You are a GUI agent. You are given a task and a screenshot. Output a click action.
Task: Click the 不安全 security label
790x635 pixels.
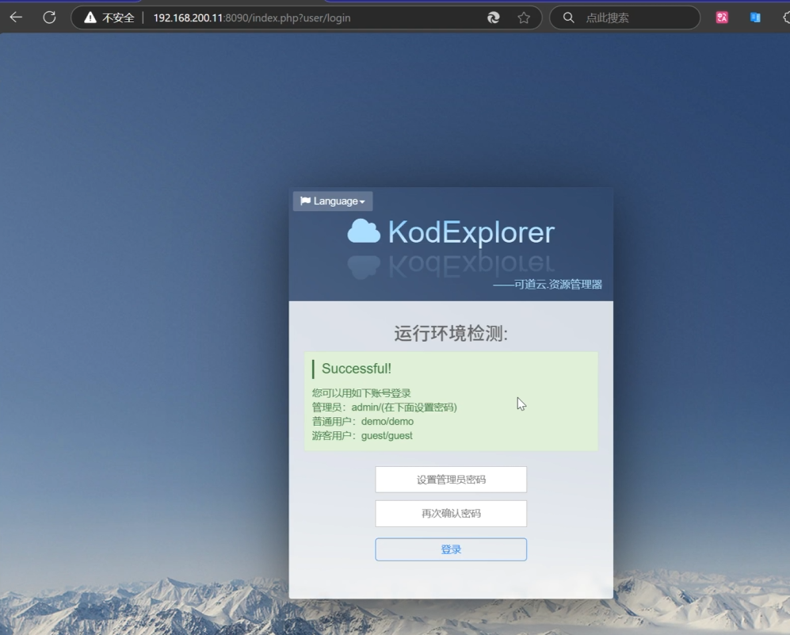point(118,18)
